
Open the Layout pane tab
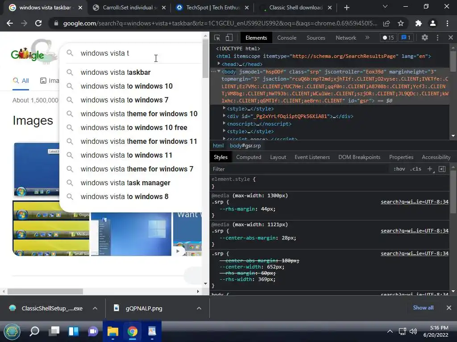(278, 157)
